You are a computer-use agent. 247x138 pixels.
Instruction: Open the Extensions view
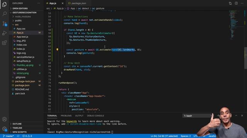tap(4, 43)
